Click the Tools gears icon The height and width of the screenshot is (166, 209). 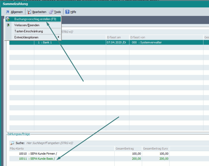pos(51,12)
